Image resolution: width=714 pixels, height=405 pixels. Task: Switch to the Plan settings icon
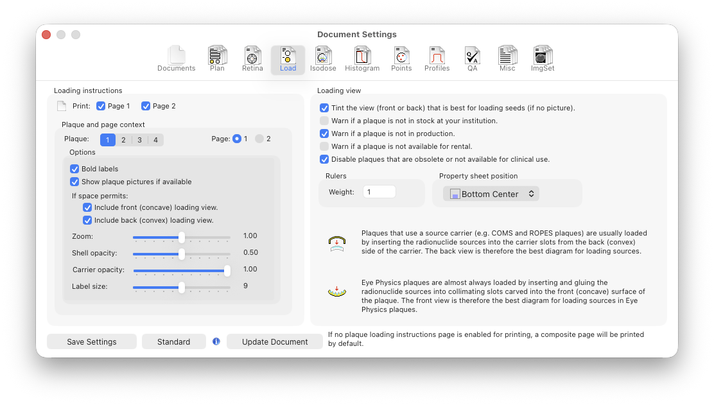point(217,59)
